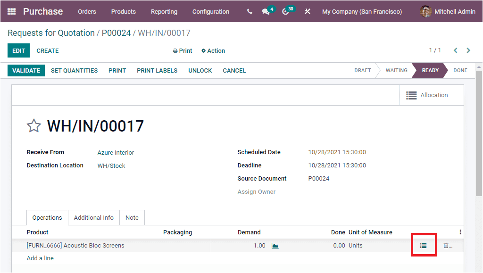483x273 pixels.
Task: Toggle the favorite star on WH/IN/00017
Action: tap(33, 125)
